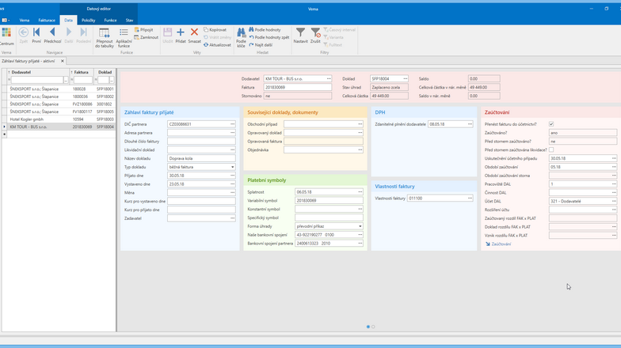Add a new record with Přidat

click(181, 36)
